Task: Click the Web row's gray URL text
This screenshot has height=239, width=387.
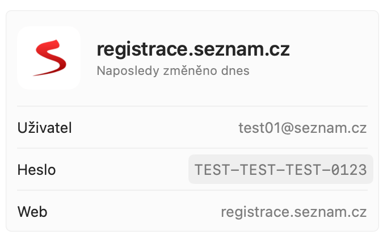Action: coord(293,212)
